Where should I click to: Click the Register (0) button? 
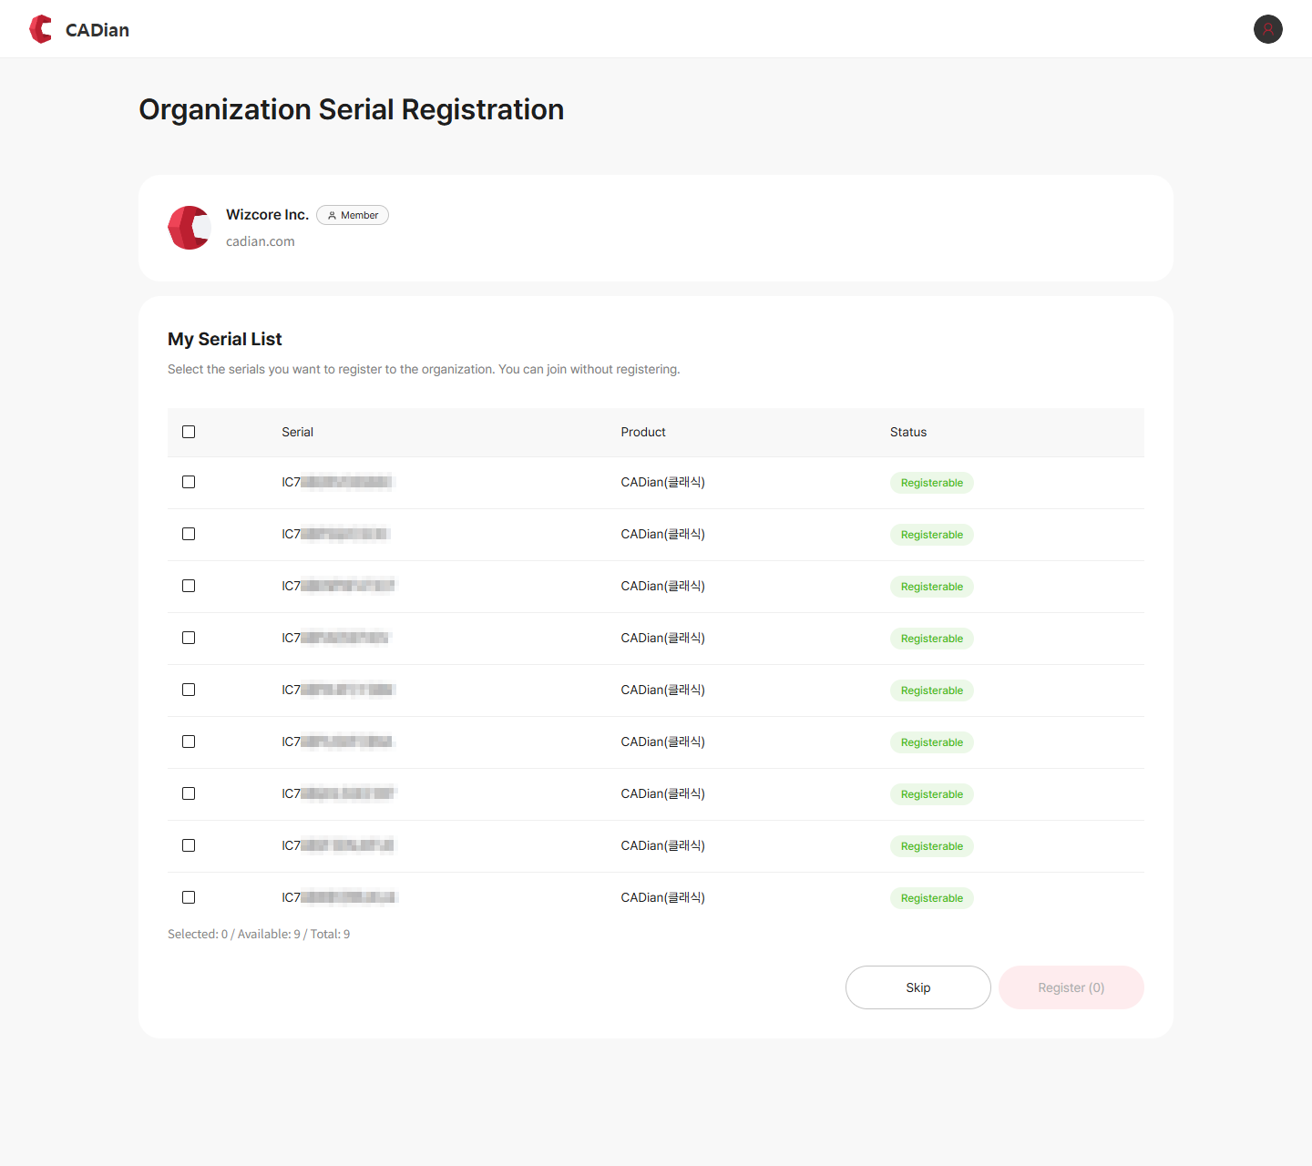pyautogui.click(x=1071, y=987)
